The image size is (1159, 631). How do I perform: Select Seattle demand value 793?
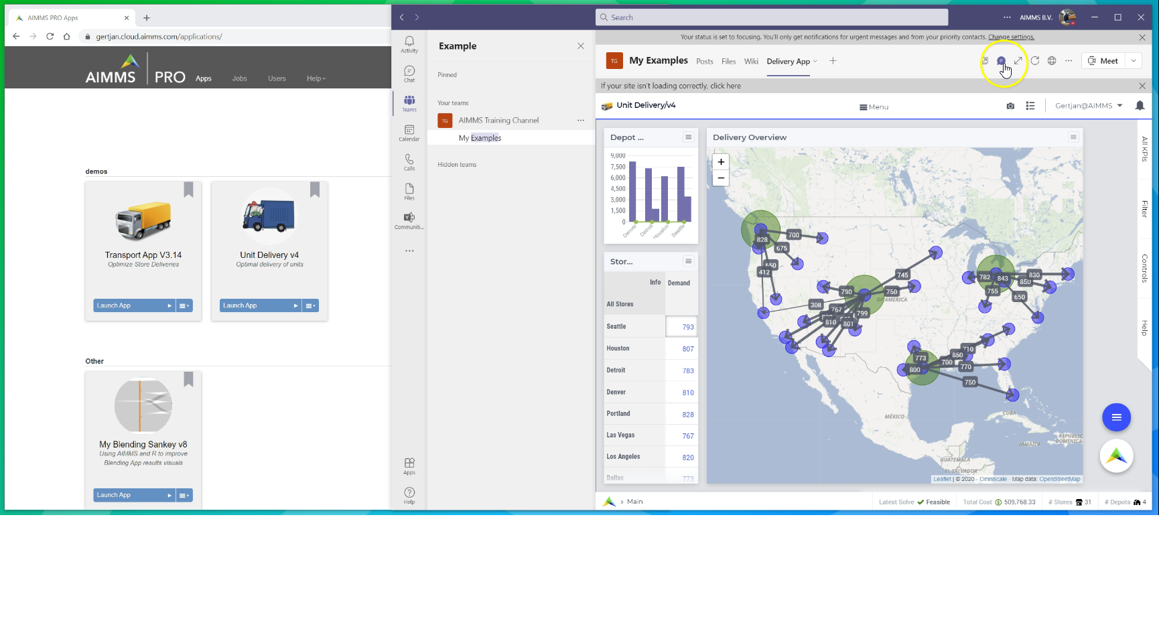pos(681,327)
